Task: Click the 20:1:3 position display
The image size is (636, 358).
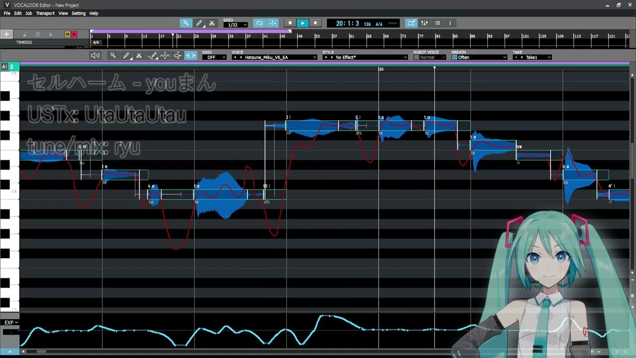Action: coord(347,23)
